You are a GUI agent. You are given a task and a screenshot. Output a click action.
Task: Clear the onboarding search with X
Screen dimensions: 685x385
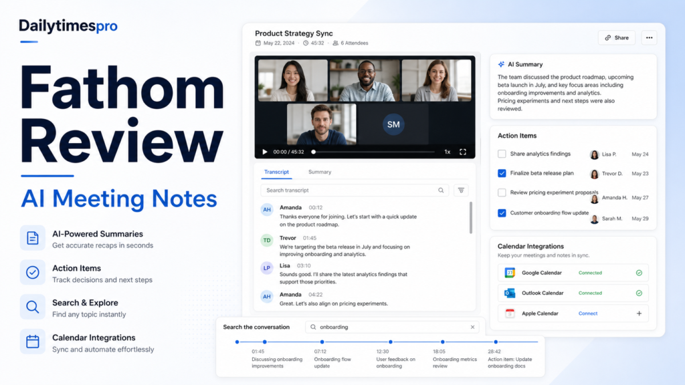[x=473, y=327]
